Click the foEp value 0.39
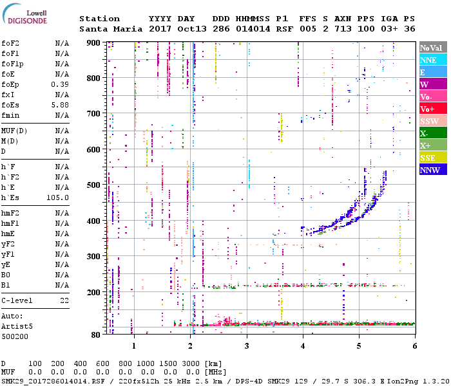This screenshot has height=386, width=451. point(60,84)
